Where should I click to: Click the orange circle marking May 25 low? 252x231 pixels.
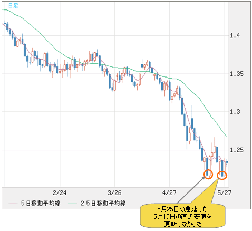tap(222, 175)
